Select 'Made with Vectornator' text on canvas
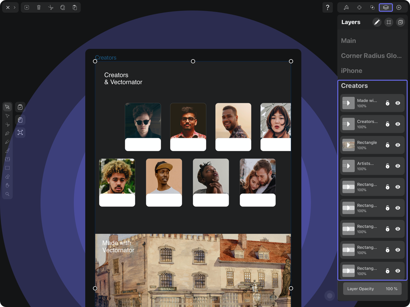 click(x=118, y=246)
